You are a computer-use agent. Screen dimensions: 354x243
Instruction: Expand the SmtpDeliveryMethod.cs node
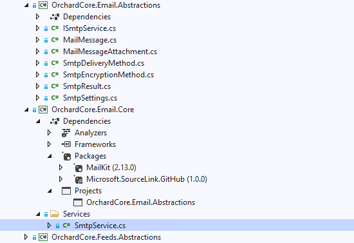click(x=38, y=63)
